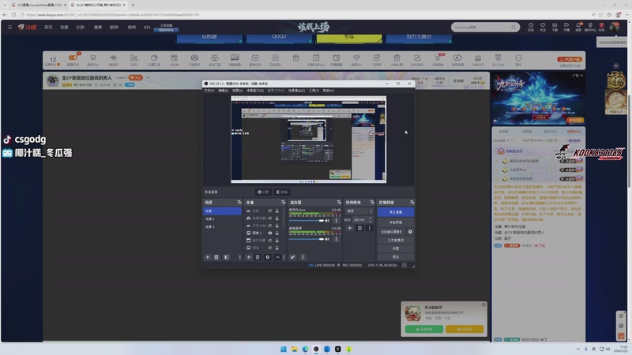
Task: Toggle visibility eye for 图像 2 source
Action: pos(270,233)
